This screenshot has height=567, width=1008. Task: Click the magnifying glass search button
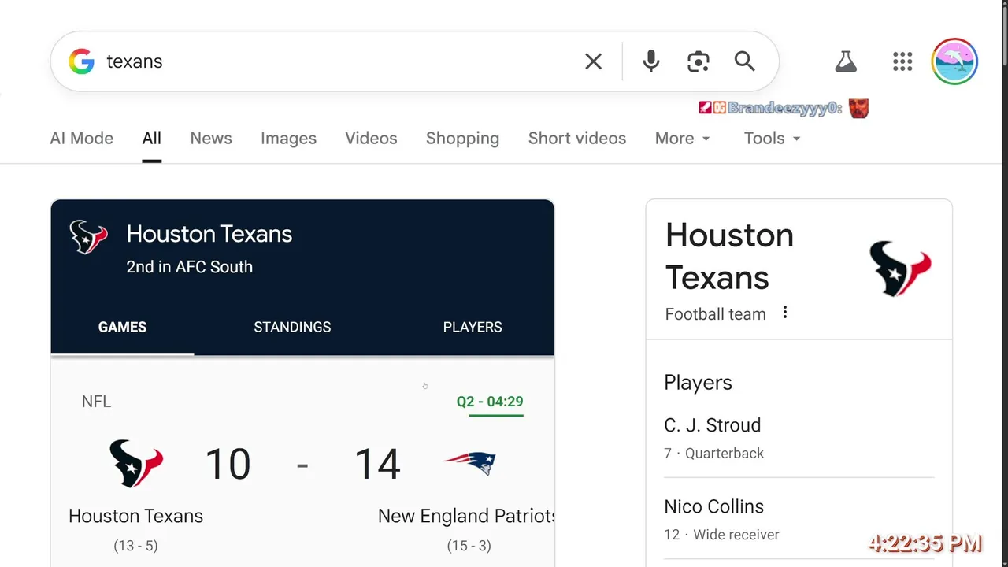click(x=744, y=61)
